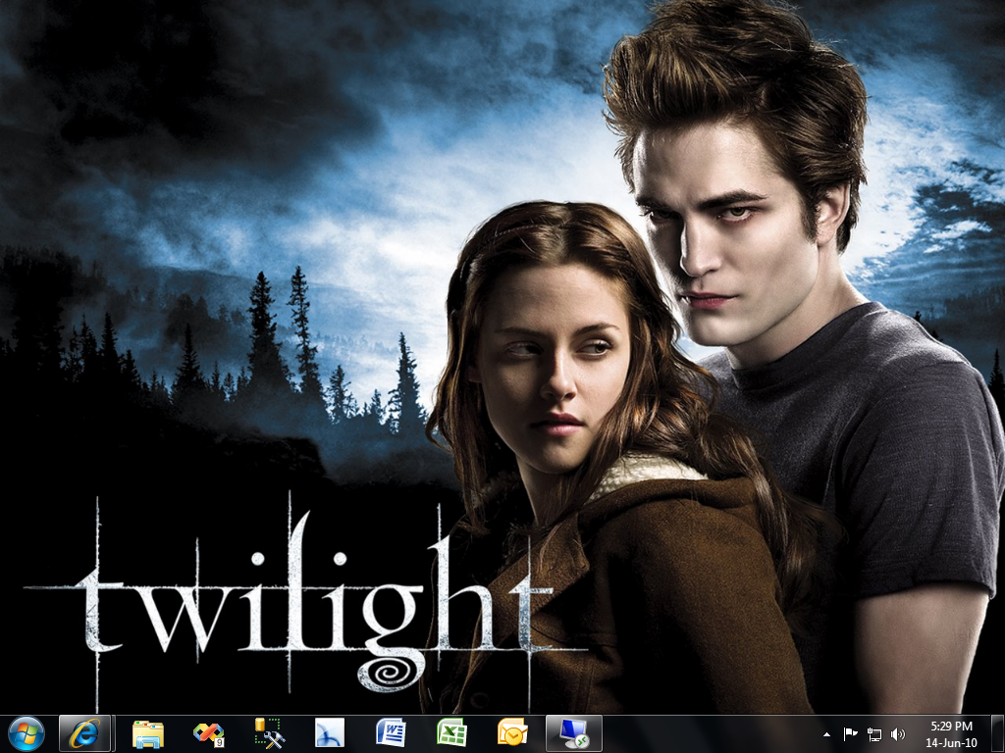Open the network status tray icon
This screenshot has width=1005, height=753.
tap(873, 734)
